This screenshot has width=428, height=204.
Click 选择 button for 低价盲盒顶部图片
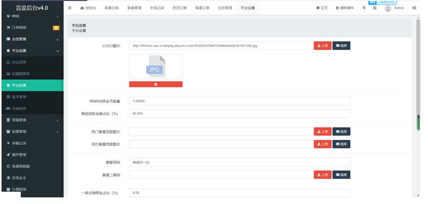(341, 144)
